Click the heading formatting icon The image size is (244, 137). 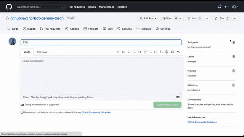coord(118,52)
